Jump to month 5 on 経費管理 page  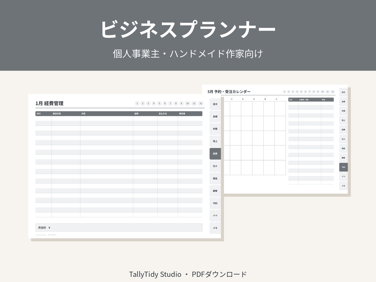click(x=159, y=103)
